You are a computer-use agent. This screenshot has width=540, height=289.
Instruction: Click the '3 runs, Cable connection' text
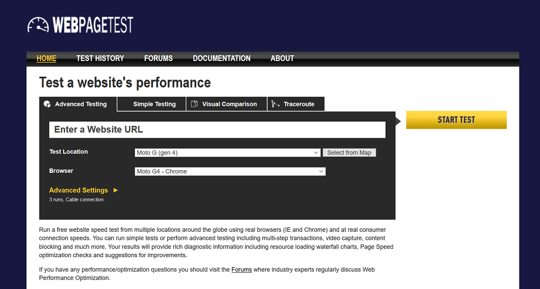pos(77,200)
